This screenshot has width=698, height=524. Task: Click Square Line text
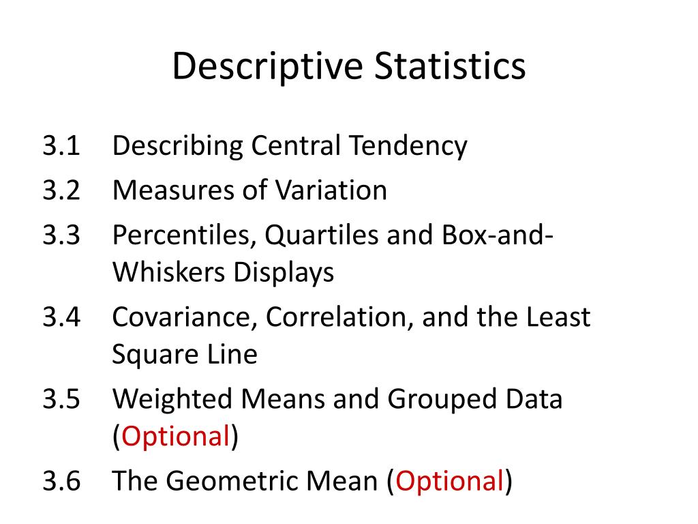point(185,355)
